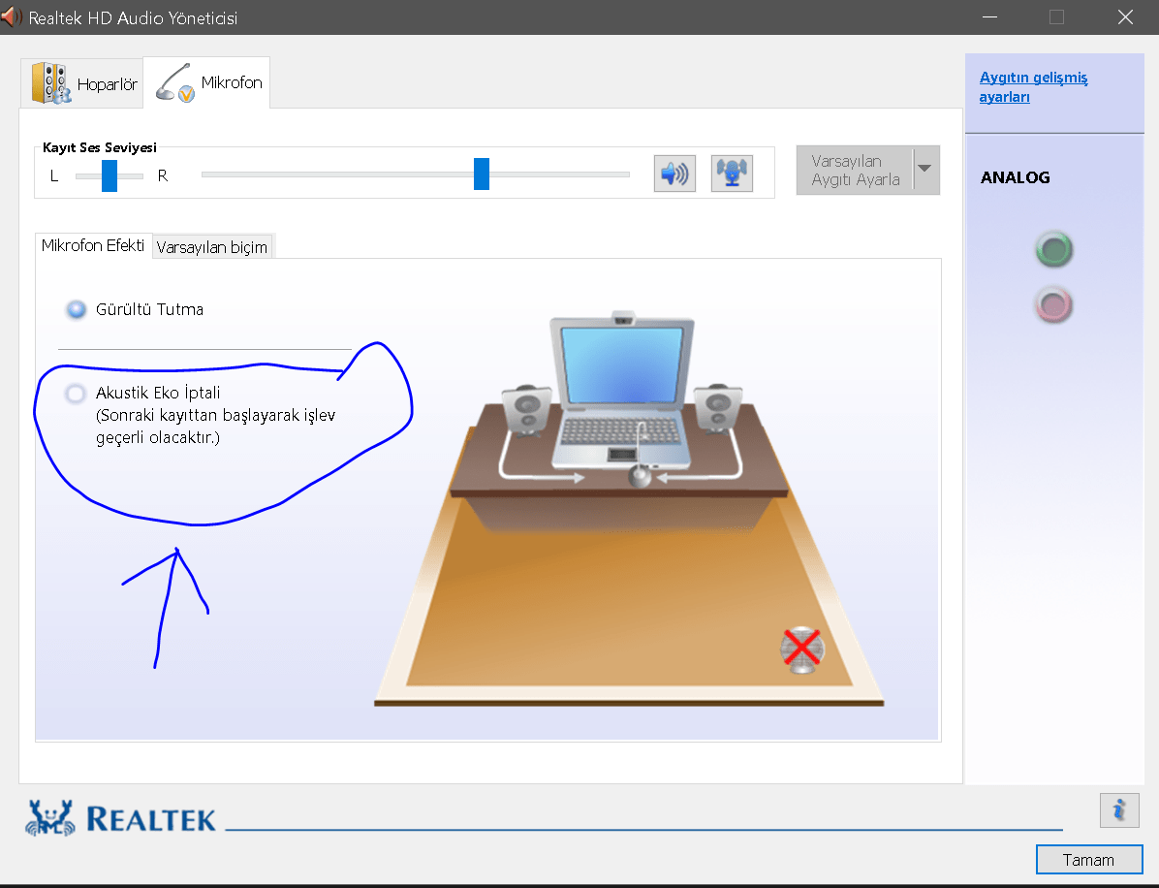Click the crossed-out microphone icon on floor

point(802,650)
